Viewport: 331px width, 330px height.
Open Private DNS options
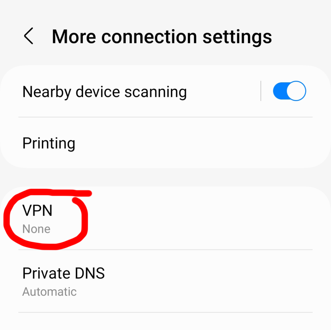[x=165, y=281]
